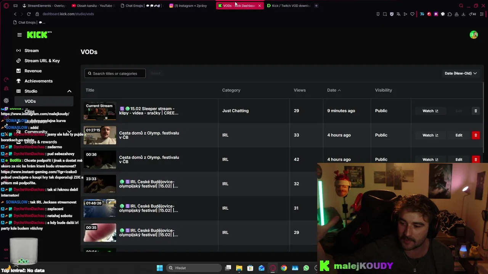
Task: Open the Current Stream thumbnail
Action: click(x=100, y=111)
